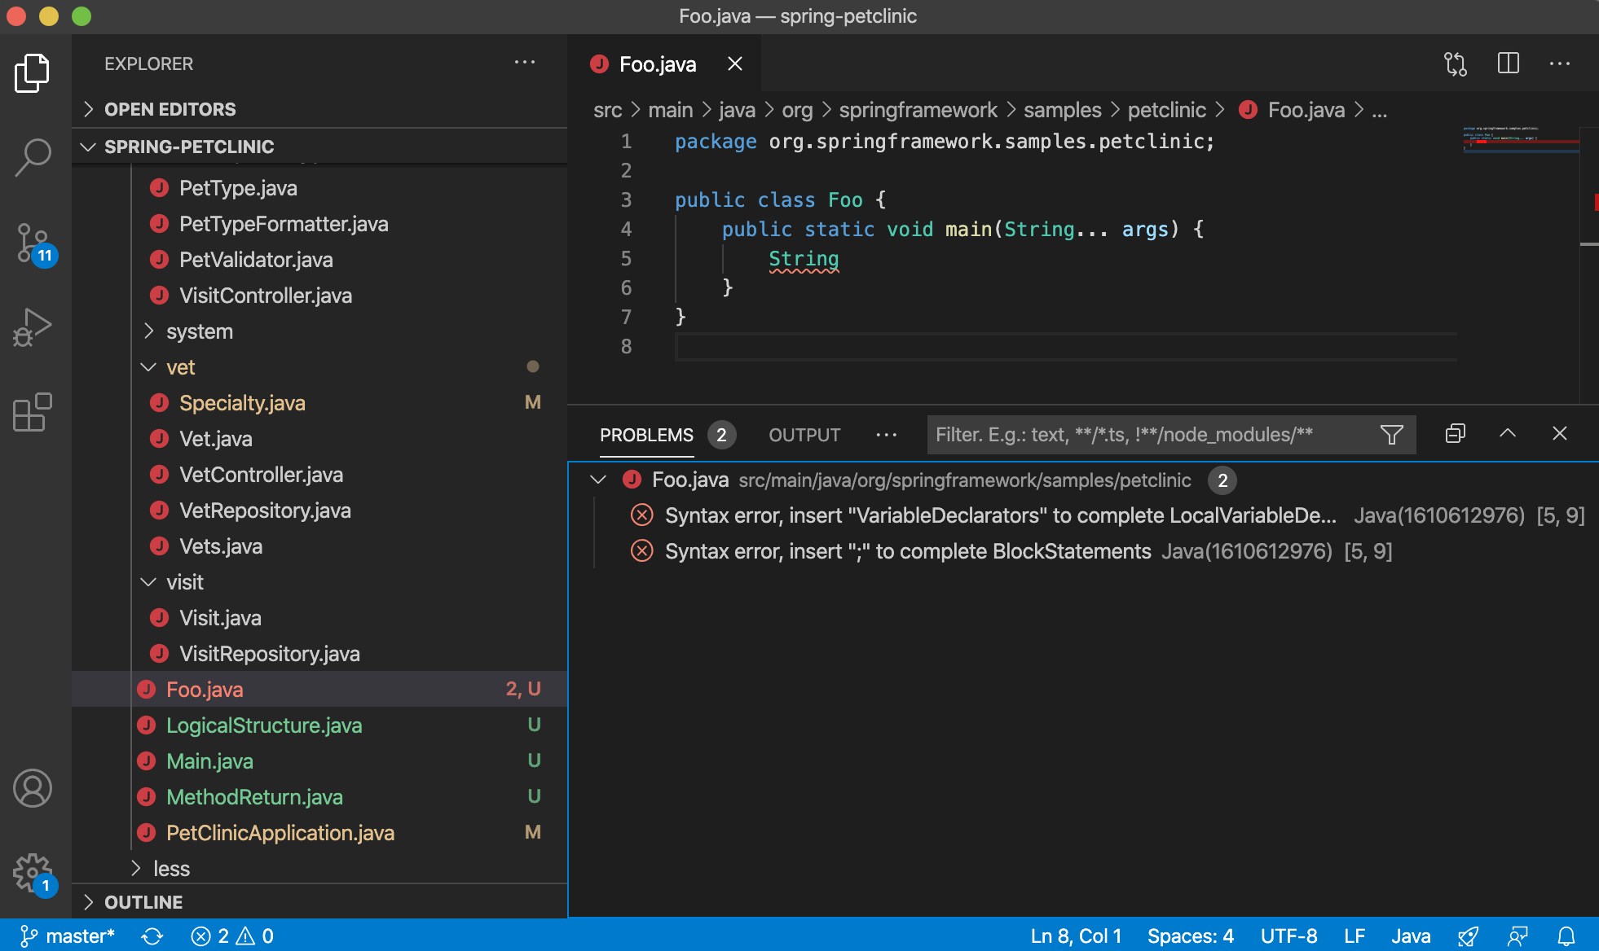Screen dimensions: 1599x951
Task: Collapse the Foo.java group in Problems
Action: tap(598, 480)
